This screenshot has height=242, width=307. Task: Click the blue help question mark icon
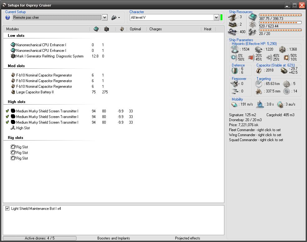tap(7, 17)
